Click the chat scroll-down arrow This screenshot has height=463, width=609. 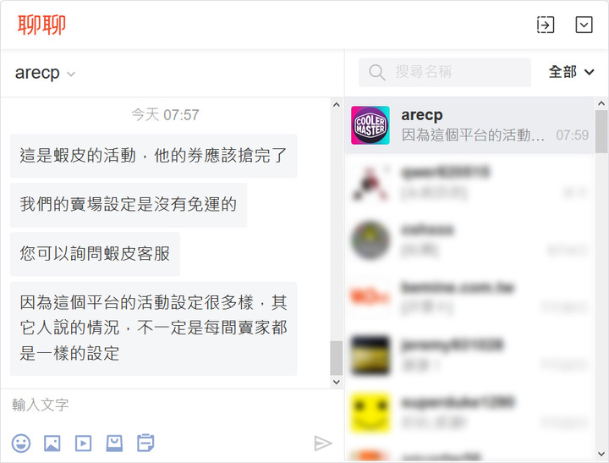point(337,382)
